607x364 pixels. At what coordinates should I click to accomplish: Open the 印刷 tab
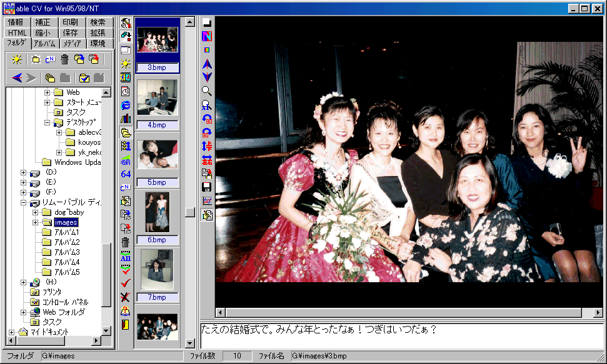tap(71, 22)
